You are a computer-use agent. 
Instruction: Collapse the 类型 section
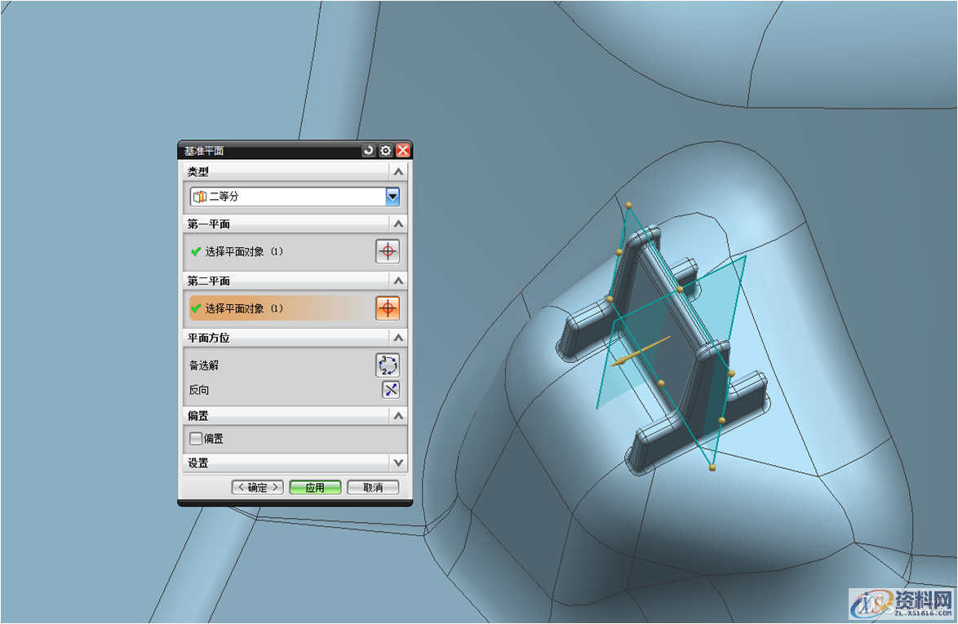pyautogui.click(x=397, y=172)
